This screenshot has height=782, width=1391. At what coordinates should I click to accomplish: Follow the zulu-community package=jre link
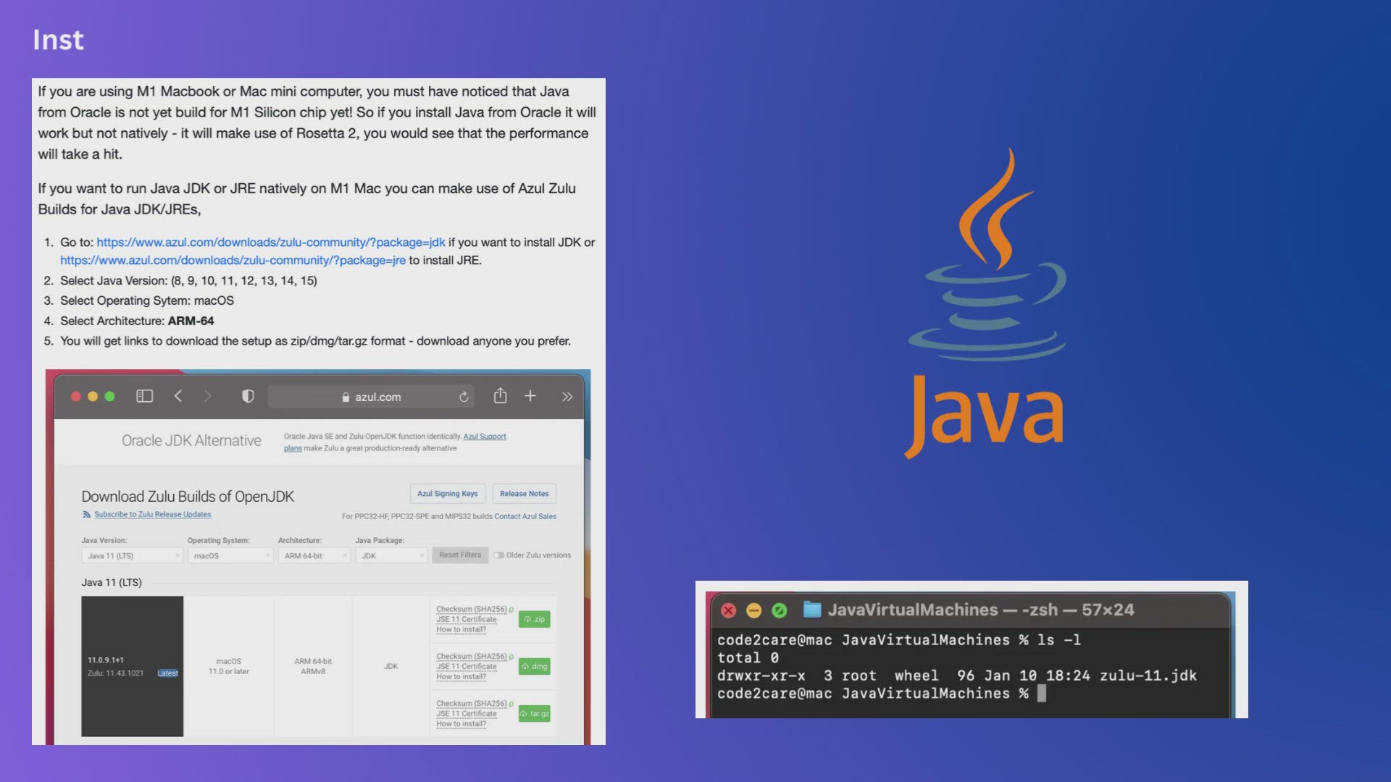click(x=233, y=261)
